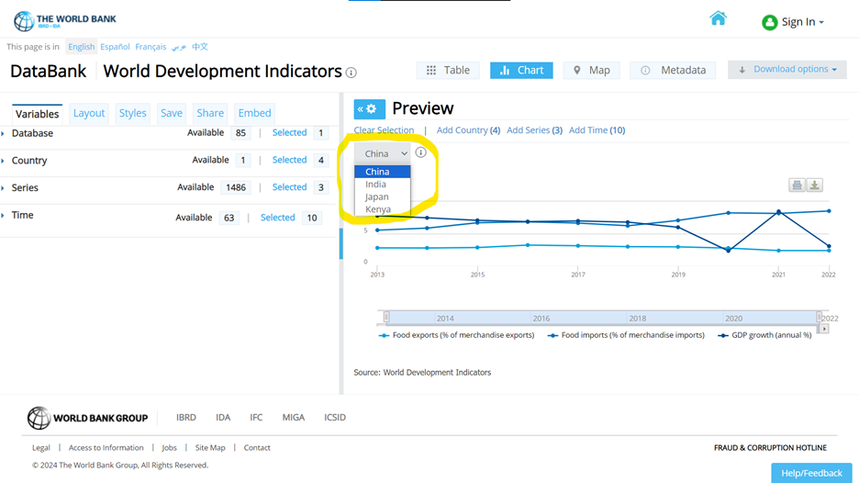This screenshot has width=859, height=483.
Task: Open the Map view
Action: coord(591,70)
